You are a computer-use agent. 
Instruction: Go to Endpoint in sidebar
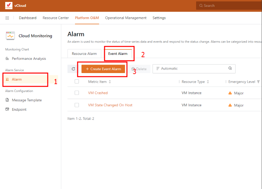(x=19, y=109)
